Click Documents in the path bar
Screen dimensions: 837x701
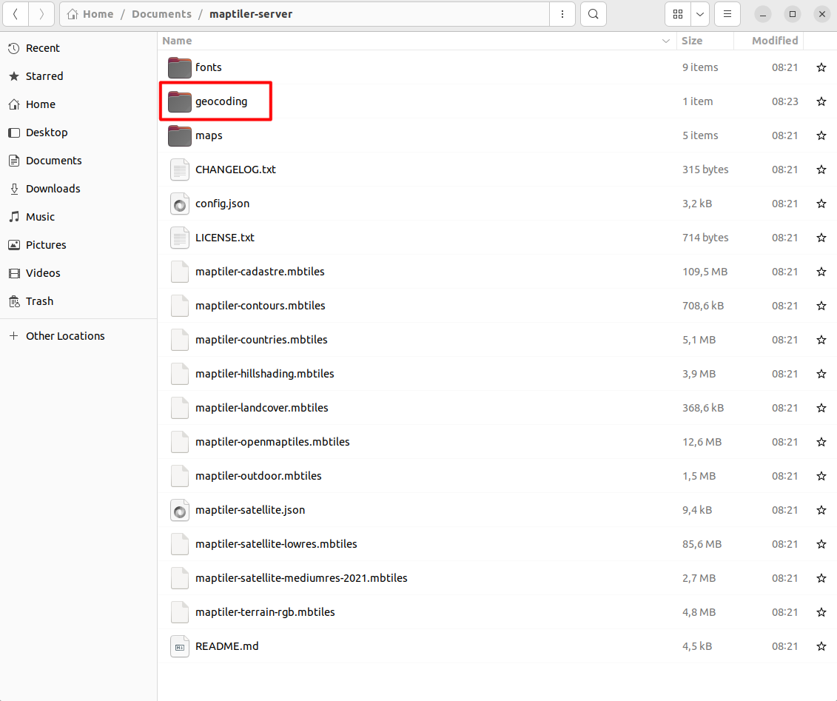[x=161, y=14]
